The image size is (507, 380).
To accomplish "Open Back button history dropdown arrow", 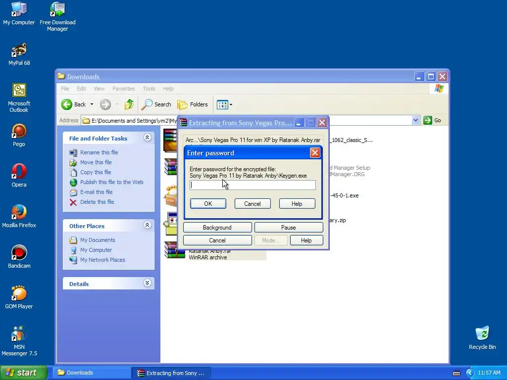I will [x=92, y=104].
